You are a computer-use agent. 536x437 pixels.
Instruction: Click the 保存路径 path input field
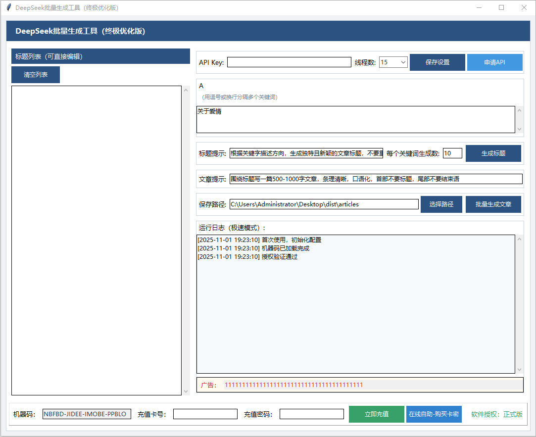point(324,204)
